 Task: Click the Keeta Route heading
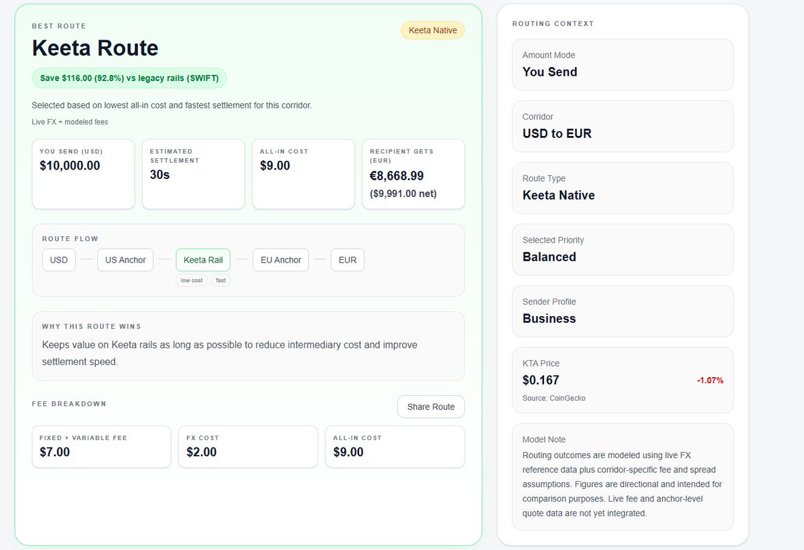tap(95, 48)
